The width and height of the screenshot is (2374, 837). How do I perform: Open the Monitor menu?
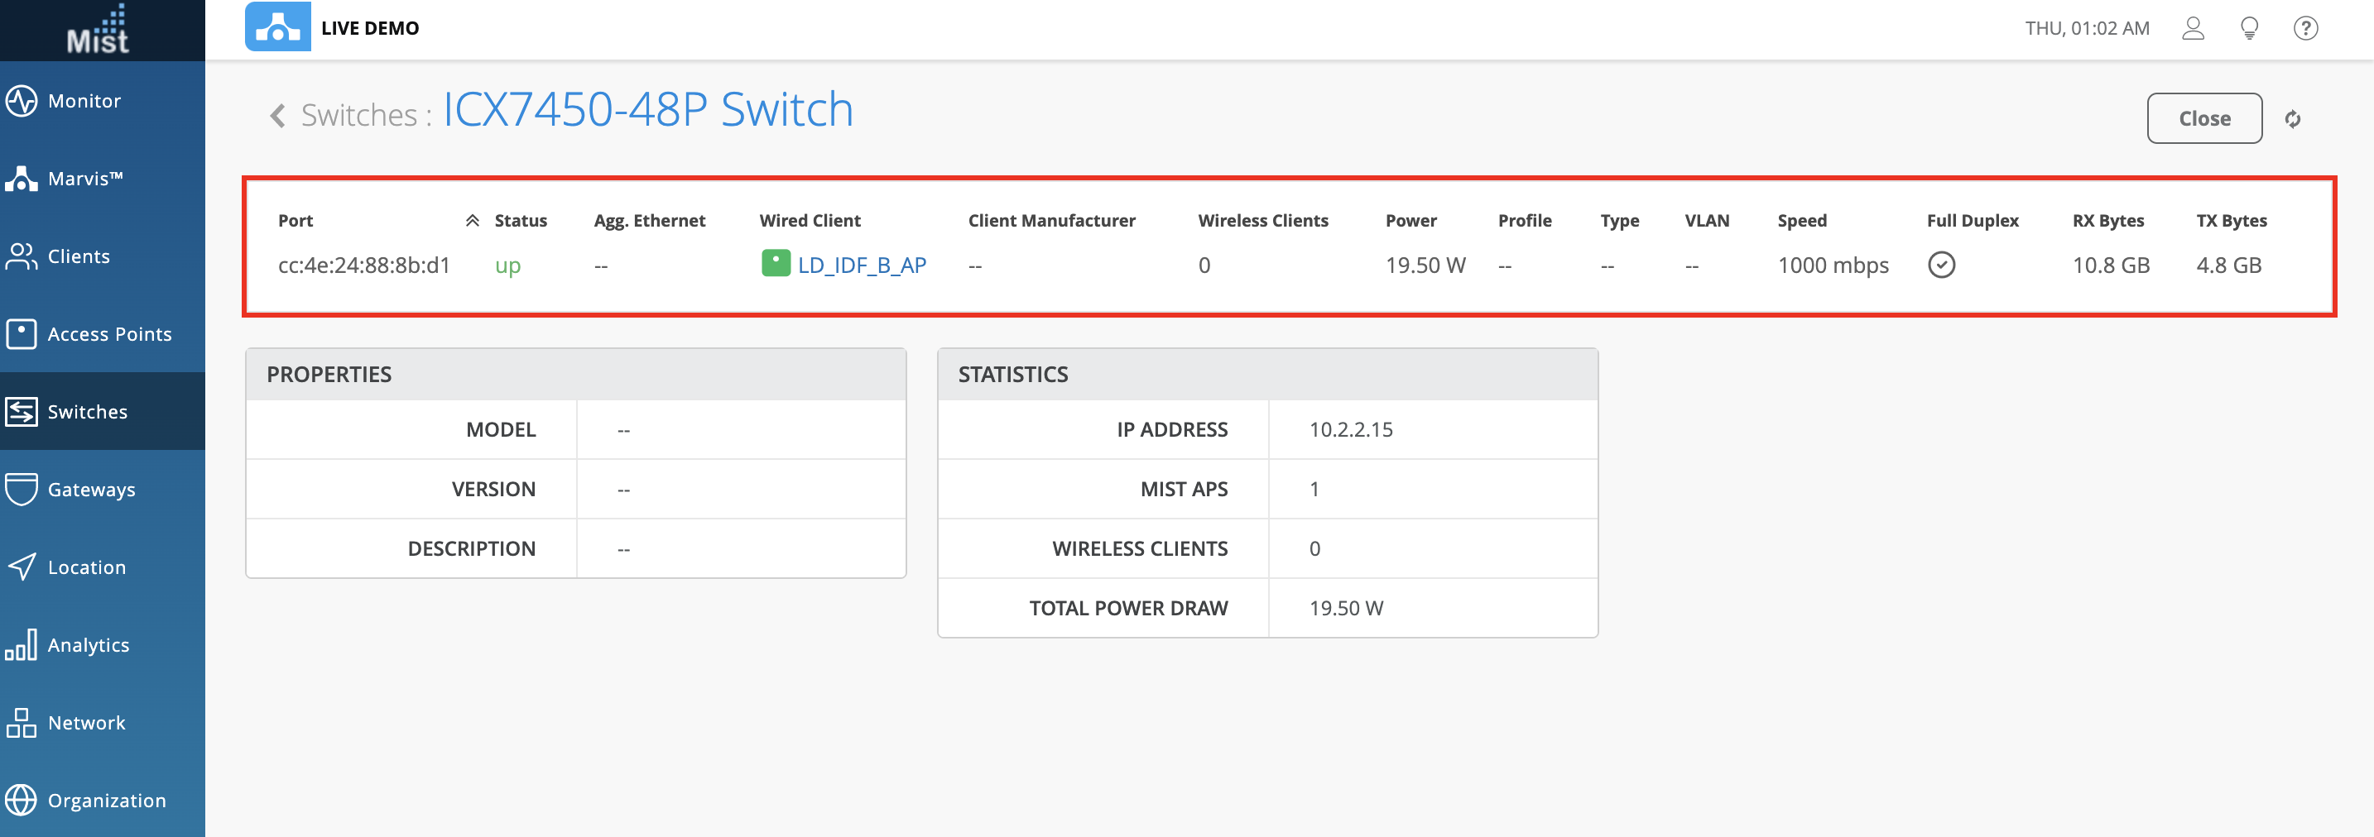(84, 101)
